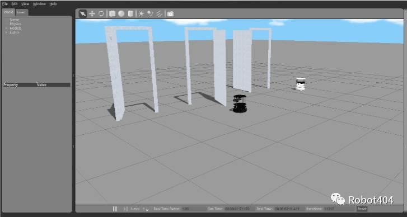Image resolution: width=407 pixels, height=217 pixels.
Task: Open the Window menu
Action: (39, 4)
